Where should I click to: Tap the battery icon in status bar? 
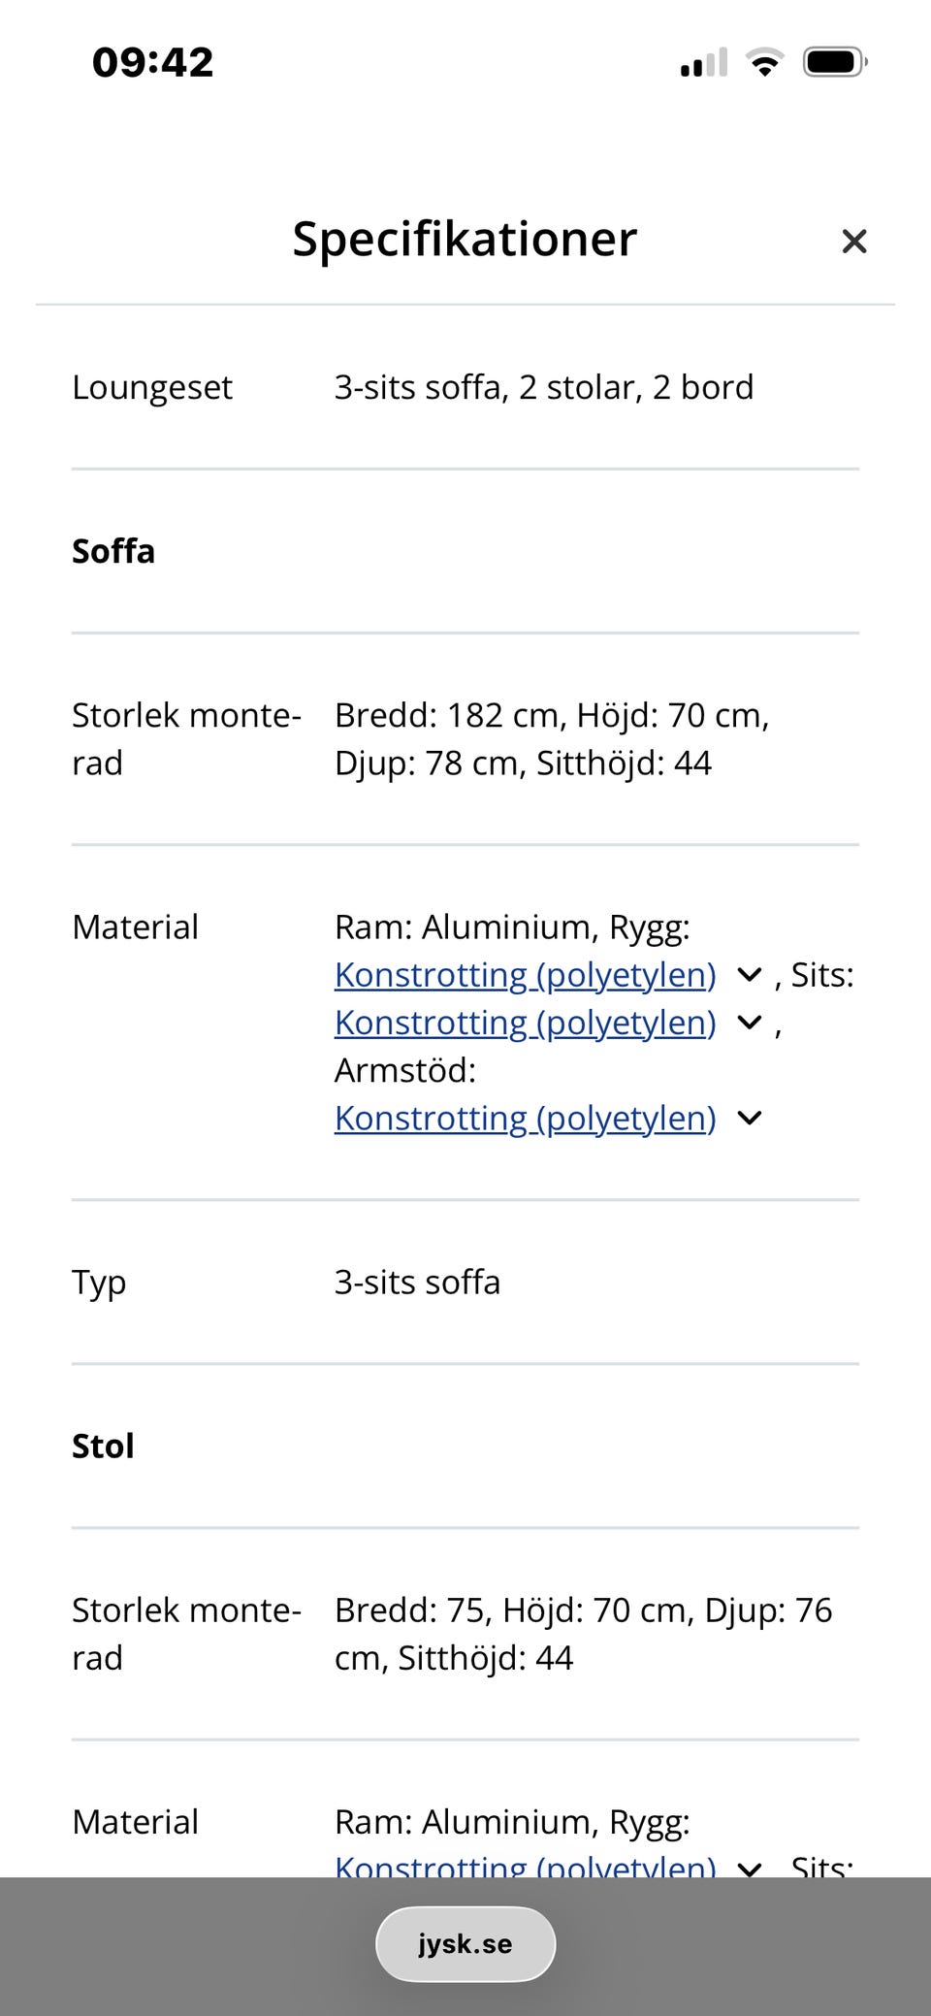[x=835, y=62]
